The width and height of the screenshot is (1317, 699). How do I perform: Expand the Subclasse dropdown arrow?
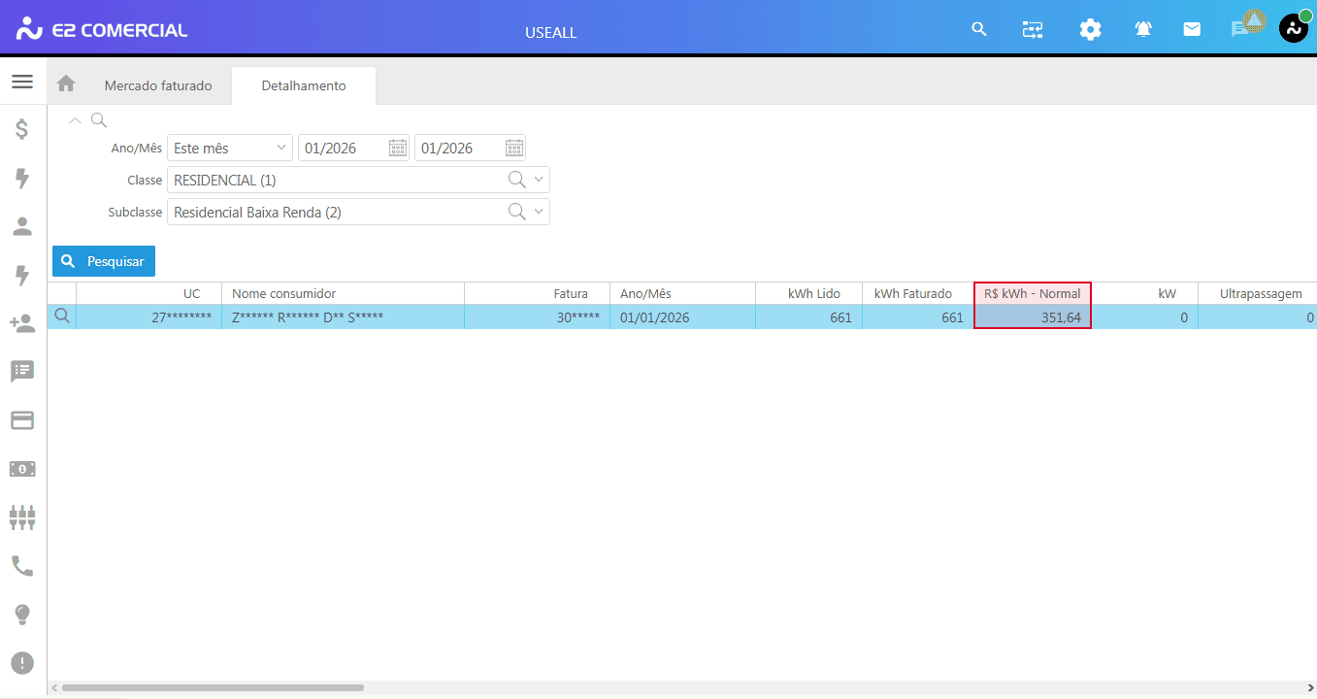(539, 212)
